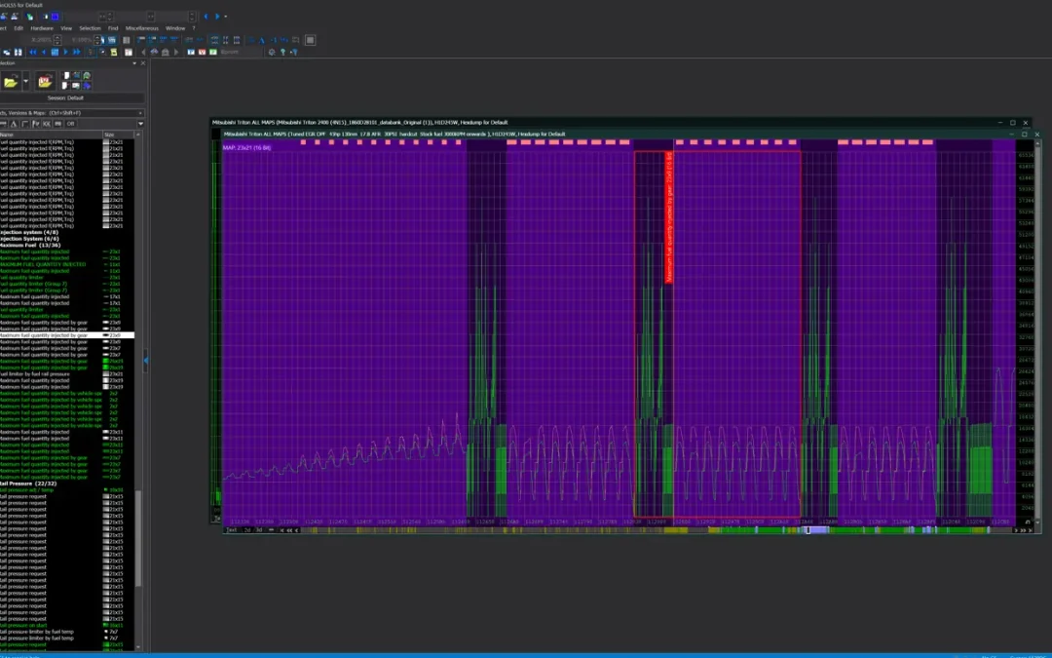Click the Size column header in the map list
This screenshot has width=1052, height=658.
[x=119, y=135]
